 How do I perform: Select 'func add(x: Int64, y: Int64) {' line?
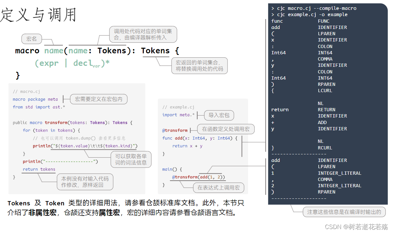[x=200, y=138]
